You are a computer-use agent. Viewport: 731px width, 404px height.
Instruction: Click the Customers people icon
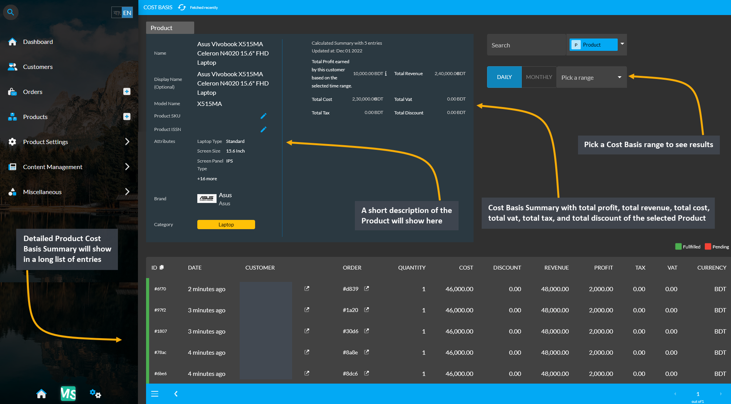[x=12, y=67]
